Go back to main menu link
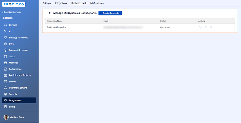The image size is (241, 123). click(12, 12)
